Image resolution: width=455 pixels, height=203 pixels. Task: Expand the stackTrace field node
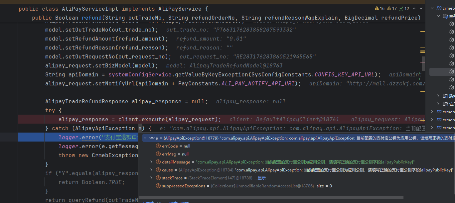pos(151,178)
